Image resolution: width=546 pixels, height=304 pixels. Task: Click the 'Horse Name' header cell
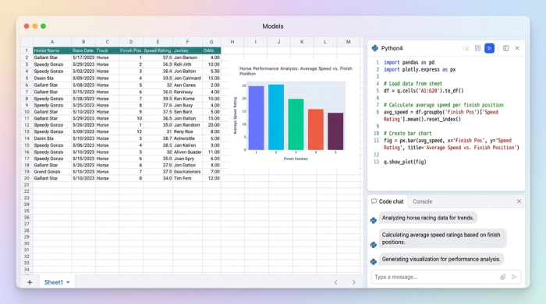(x=52, y=51)
